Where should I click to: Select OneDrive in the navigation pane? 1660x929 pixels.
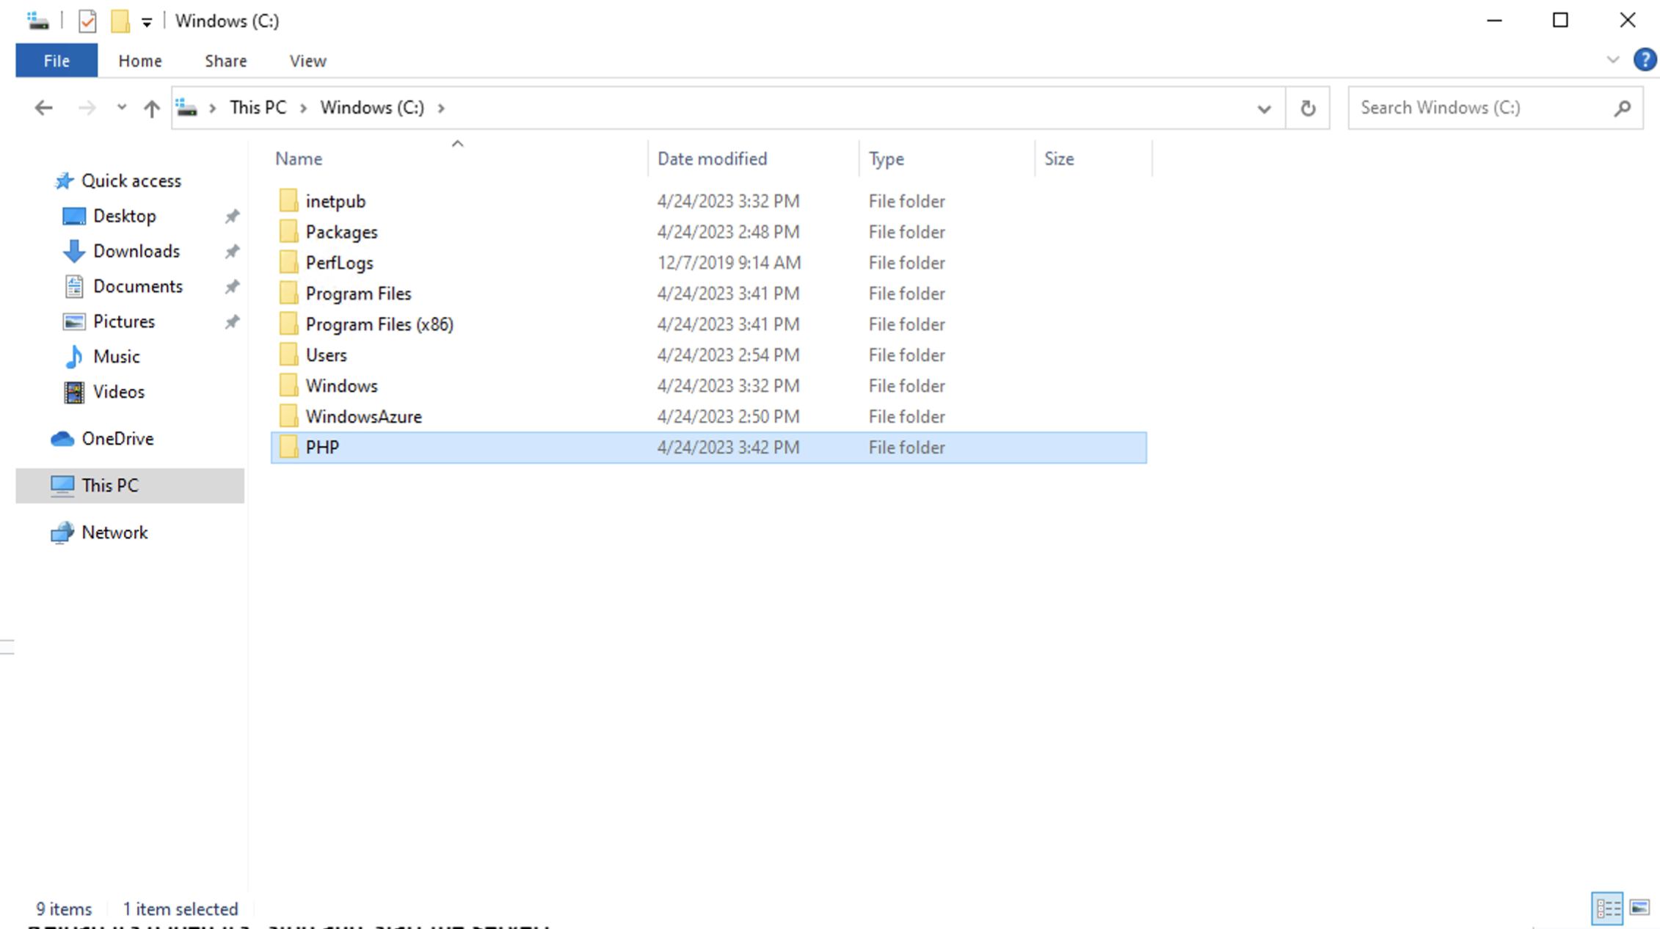coord(118,438)
